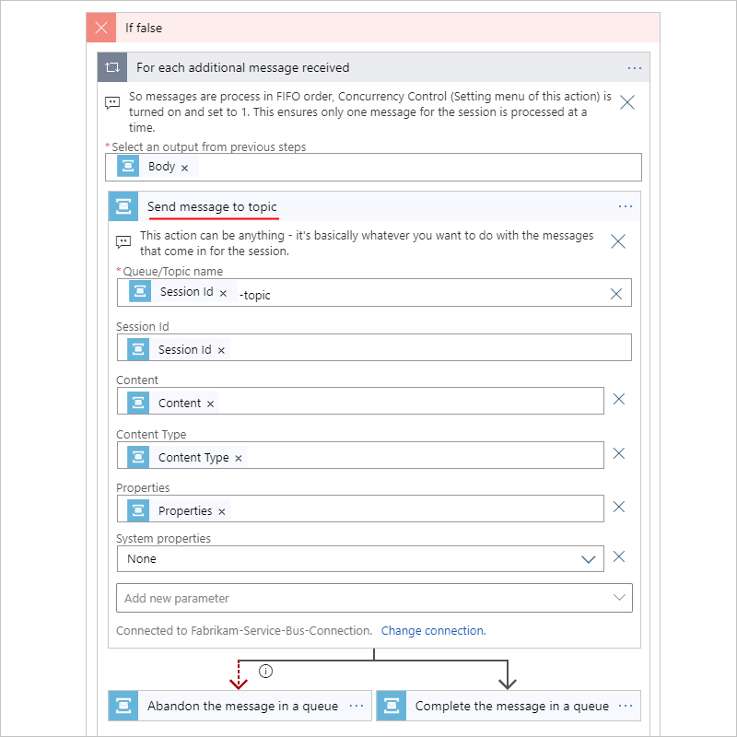Click the If false header bar
737x737 pixels.
click(373, 28)
